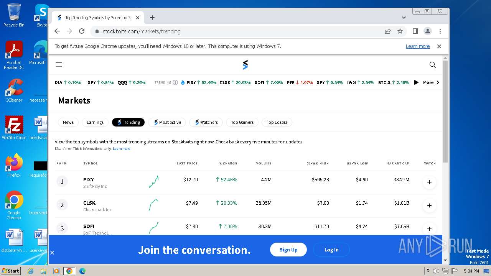Viewport: 491px width, 276px height.
Task: Click the Stocktwits logo icon
Action: 245,65
